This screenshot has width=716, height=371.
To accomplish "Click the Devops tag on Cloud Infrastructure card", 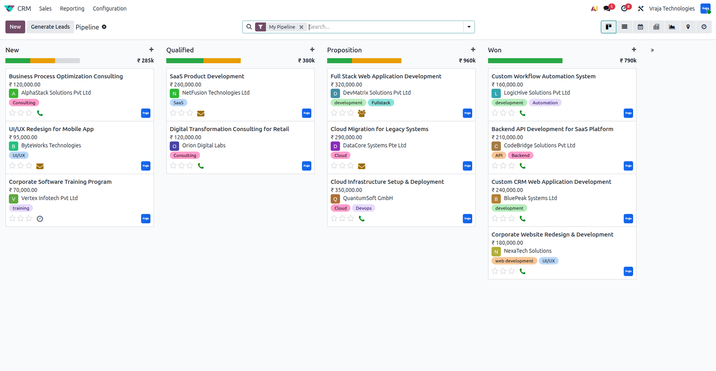I will (363, 208).
